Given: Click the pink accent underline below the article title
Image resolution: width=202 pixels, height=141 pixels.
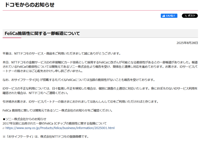Looking at the screenshot, I should click(x=12, y=38).
